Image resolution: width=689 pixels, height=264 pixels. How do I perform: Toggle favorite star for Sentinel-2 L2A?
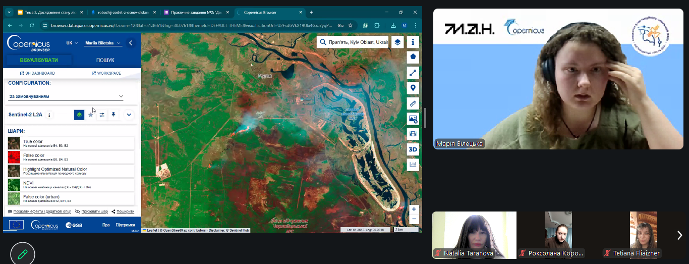pyautogui.click(x=91, y=115)
